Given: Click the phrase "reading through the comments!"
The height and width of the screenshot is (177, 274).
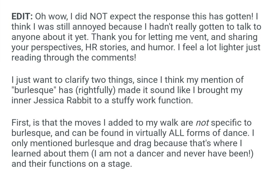Looking at the screenshot, I should coord(74,58).
